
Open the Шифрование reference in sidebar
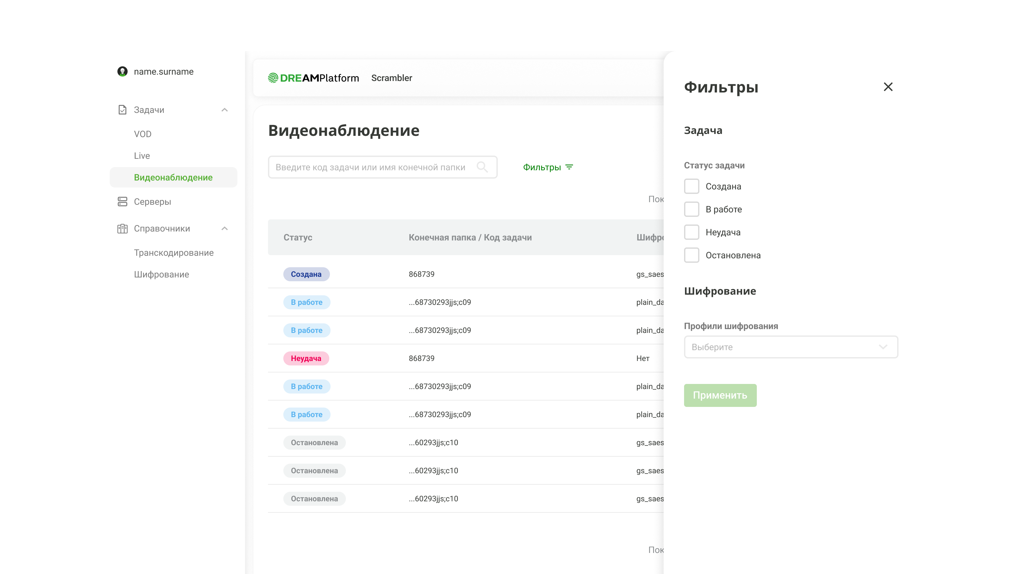coord(161,275)
